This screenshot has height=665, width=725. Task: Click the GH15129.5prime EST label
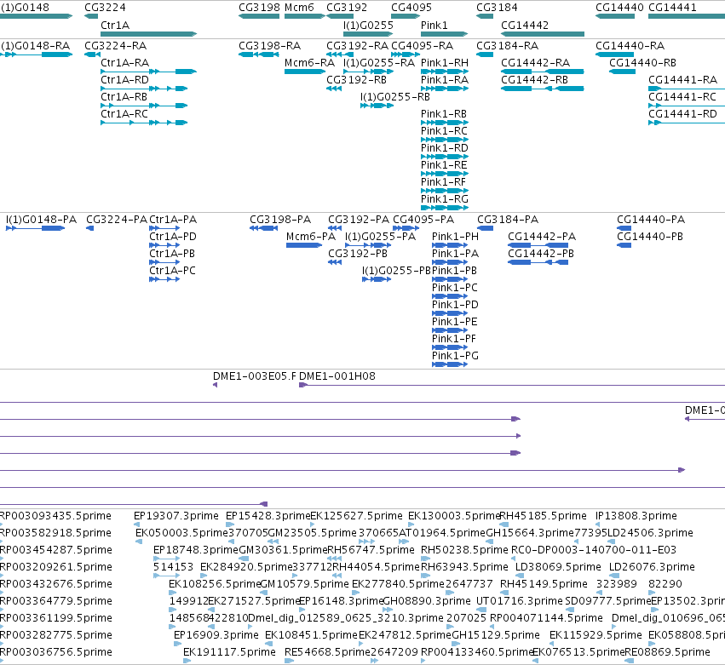(496, 635)
